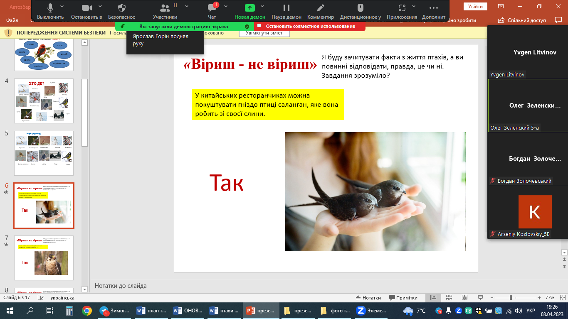Pause sharing with Пауза демонстрации
This screenshot has width=568, height=319.
[286, 11]
